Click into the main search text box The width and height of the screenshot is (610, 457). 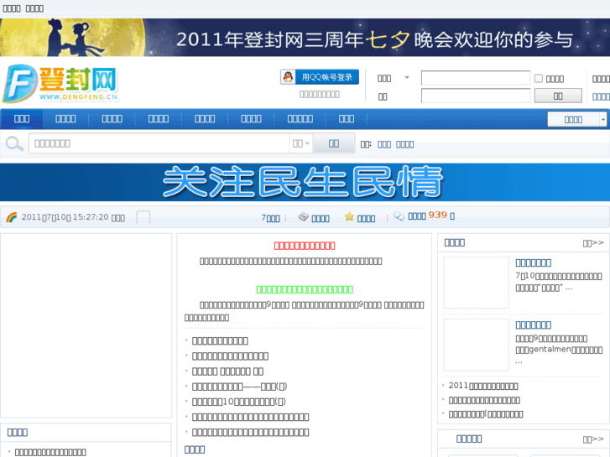pos(159,143)
